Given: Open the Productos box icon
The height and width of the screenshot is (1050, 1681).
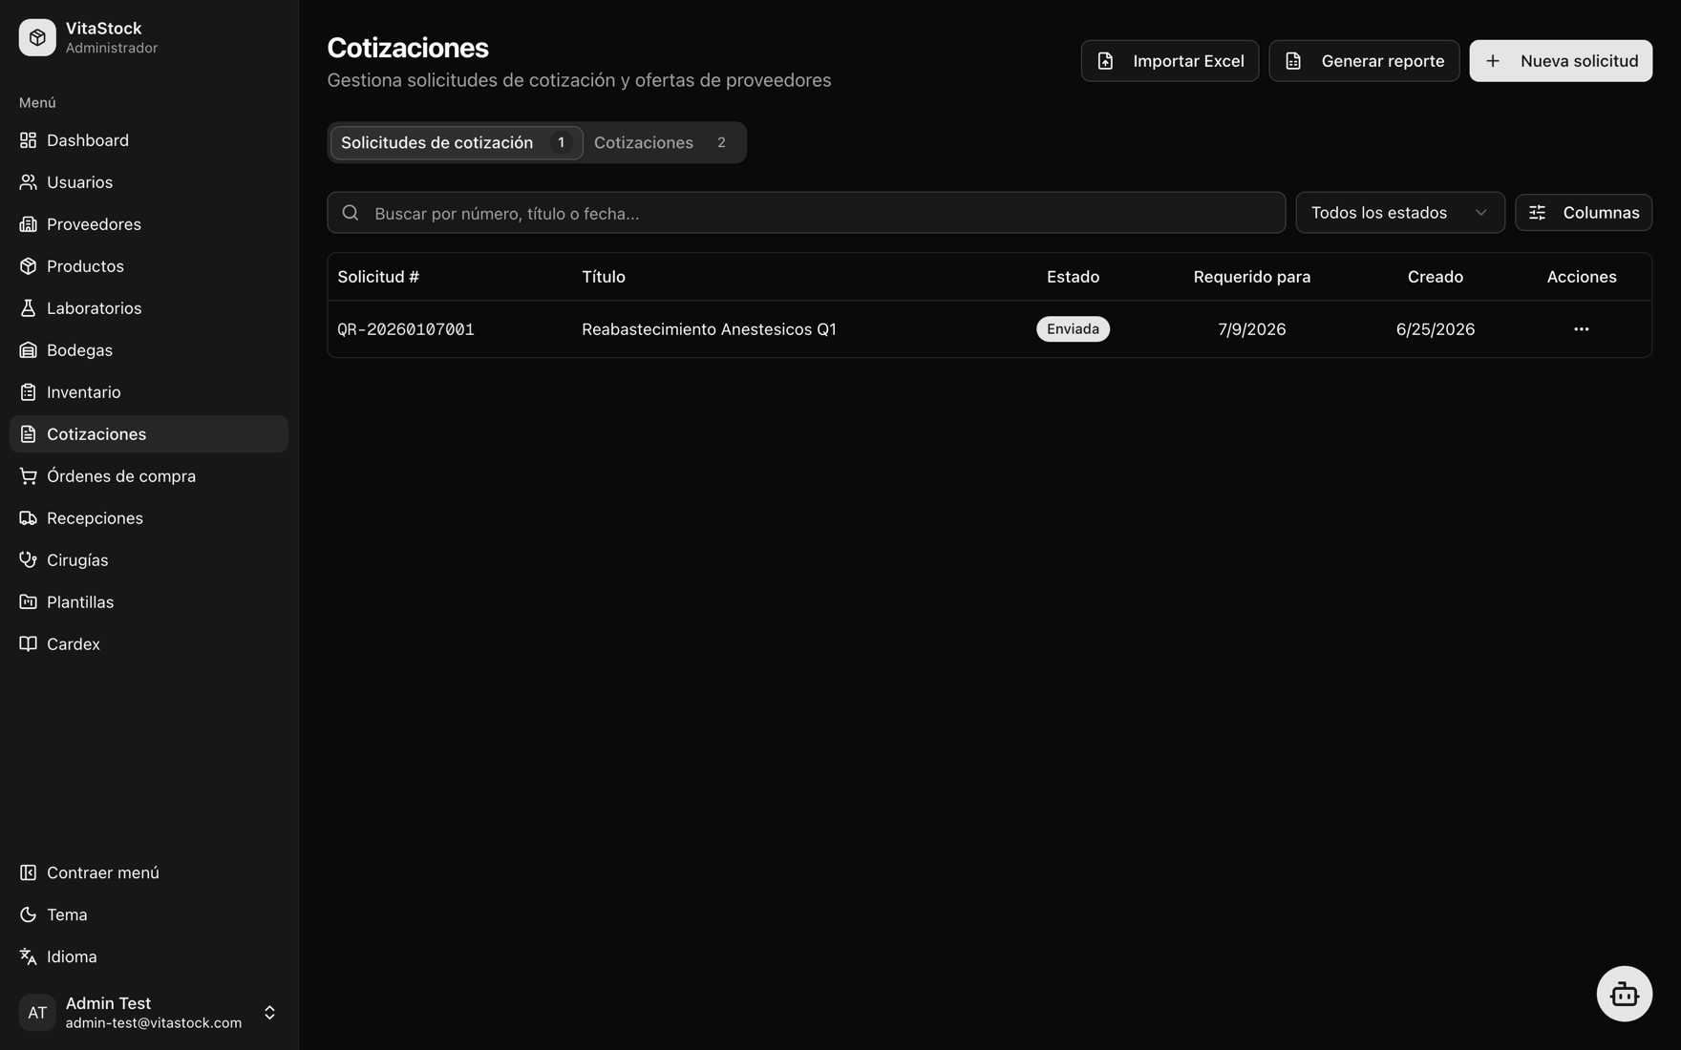Looking at the screenshot, I should pyautogui.click(x=28, y=266).
